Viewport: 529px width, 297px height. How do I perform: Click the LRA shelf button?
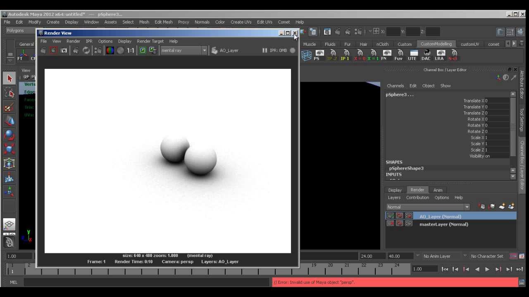(440, 55)
